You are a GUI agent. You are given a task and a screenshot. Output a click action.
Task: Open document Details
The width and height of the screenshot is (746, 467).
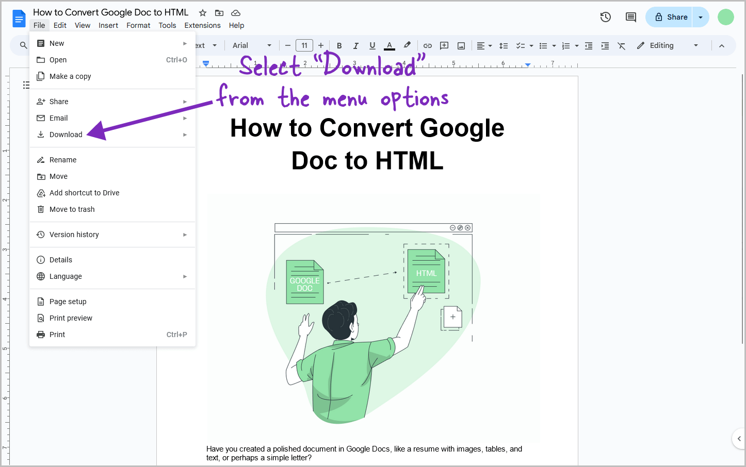[x=112, y=260]
